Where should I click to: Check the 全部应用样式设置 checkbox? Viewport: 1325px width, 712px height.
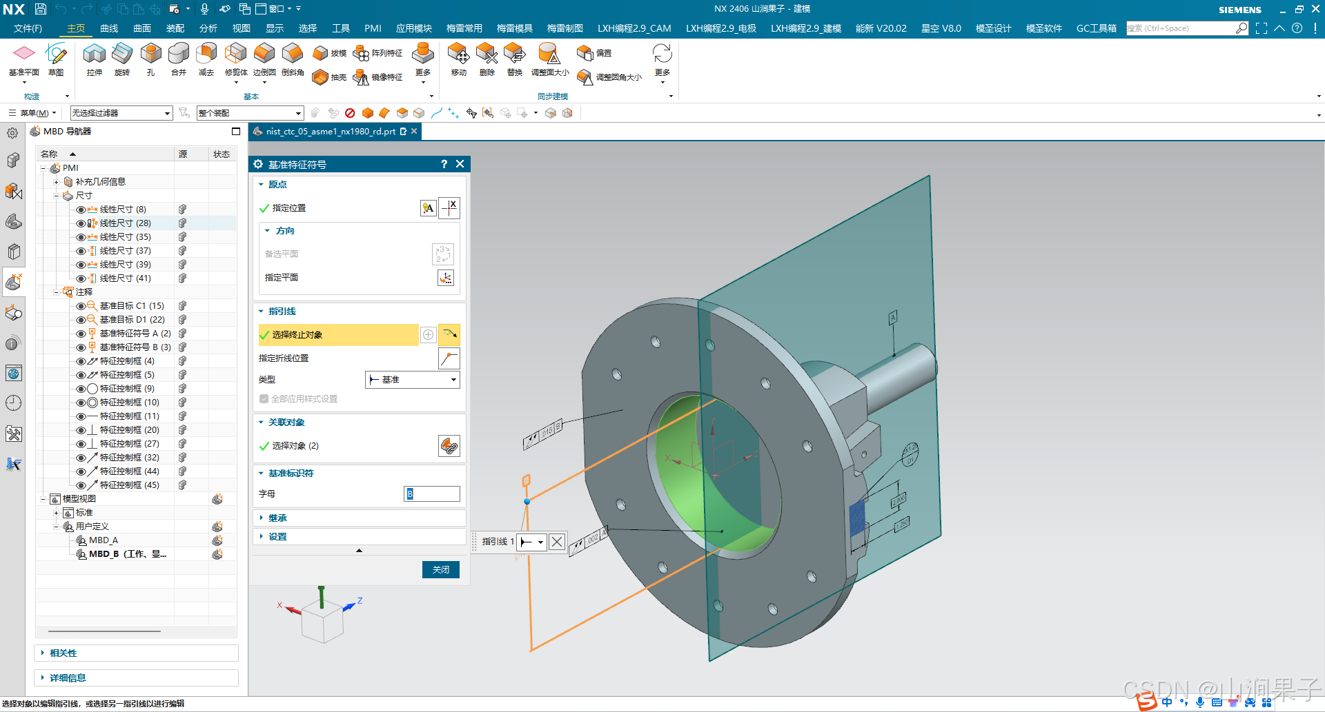click(264, 399)
